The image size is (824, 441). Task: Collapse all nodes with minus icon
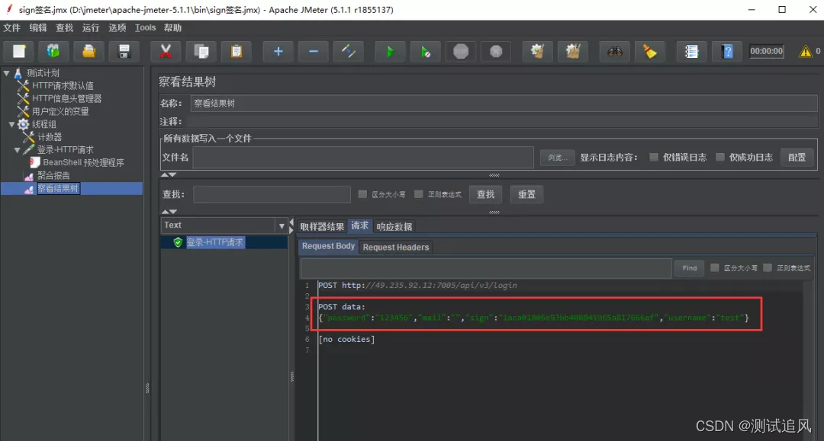314,51
